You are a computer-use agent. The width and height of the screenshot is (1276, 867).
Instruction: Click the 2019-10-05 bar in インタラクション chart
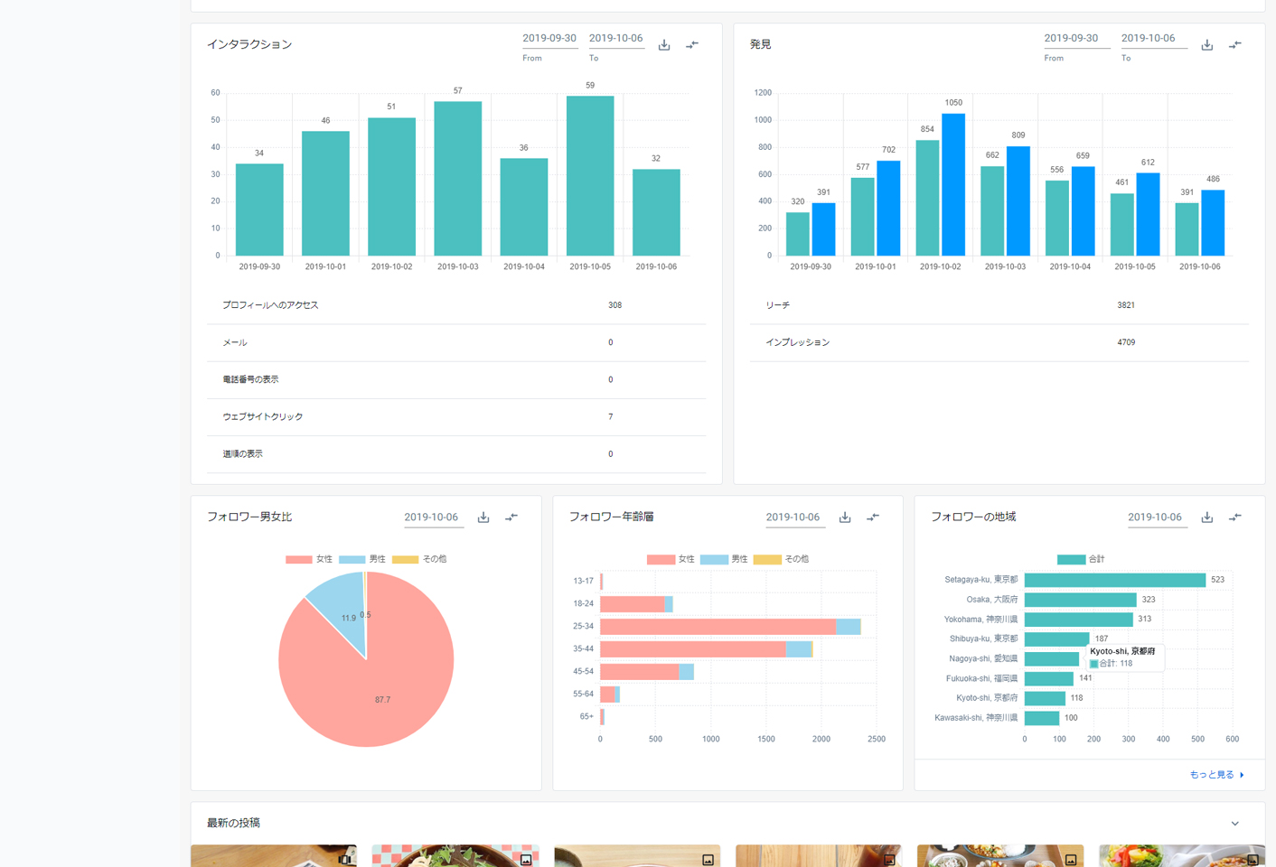point(590,176)
